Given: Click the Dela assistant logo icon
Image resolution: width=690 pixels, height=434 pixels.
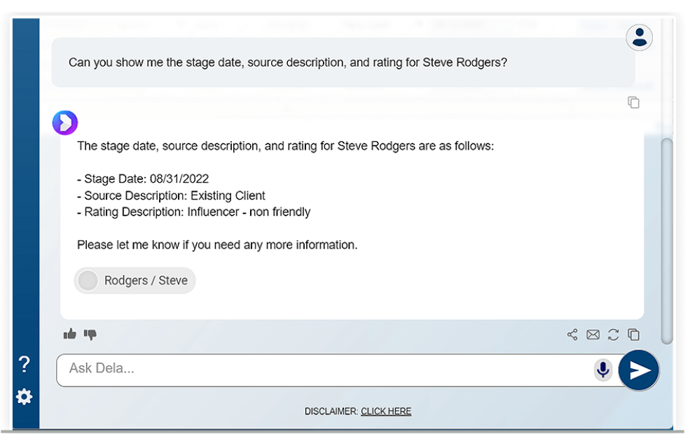Looking at the screenshot, I should tap(65, 123).
